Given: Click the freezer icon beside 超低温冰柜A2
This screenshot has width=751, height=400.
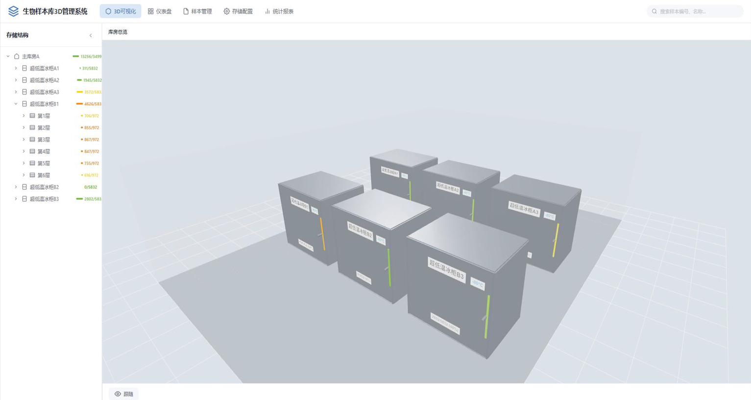Looking at the screenshot, I should tap(24, 80).
